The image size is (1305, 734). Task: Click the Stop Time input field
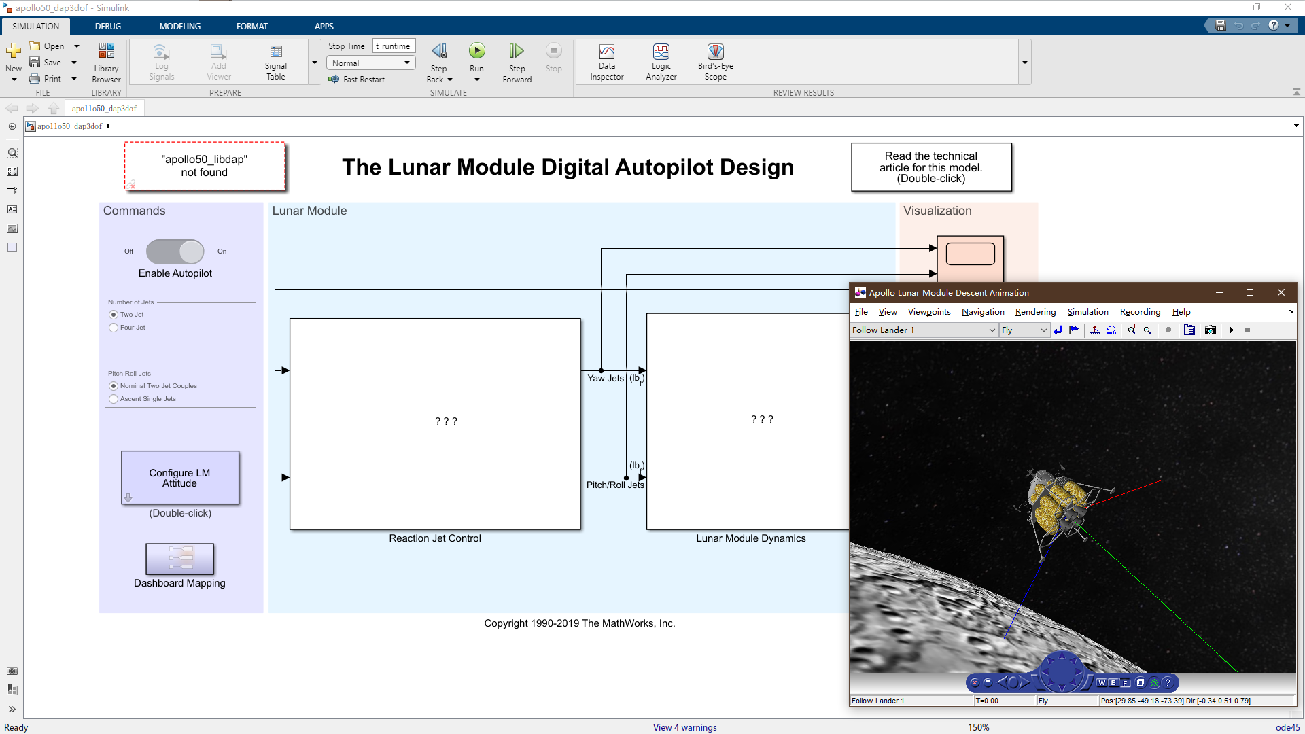(394, 46)
